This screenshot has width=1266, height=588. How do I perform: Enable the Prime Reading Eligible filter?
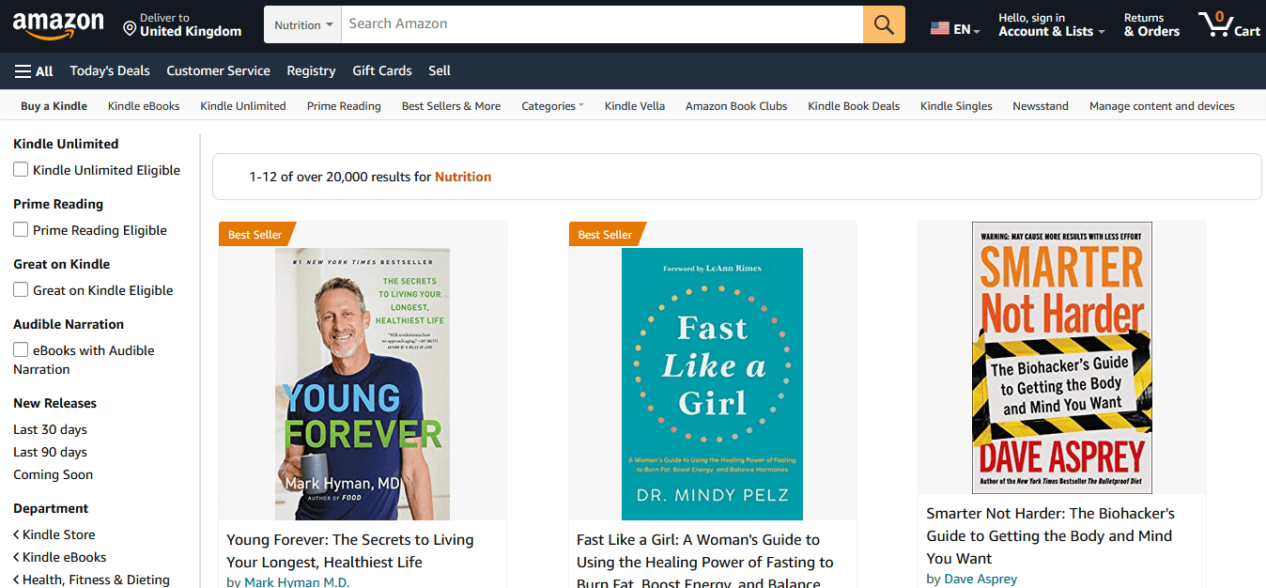[x=21, y=230]
